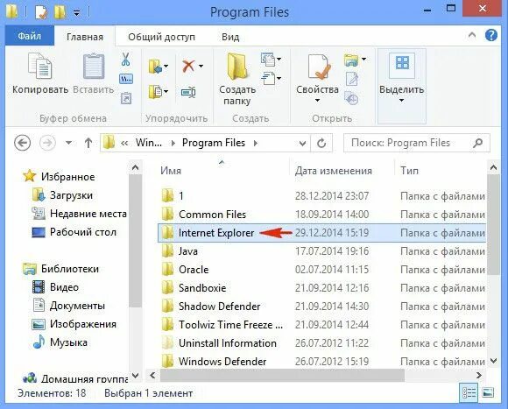Click the Move to folder icon

[155, 67]
